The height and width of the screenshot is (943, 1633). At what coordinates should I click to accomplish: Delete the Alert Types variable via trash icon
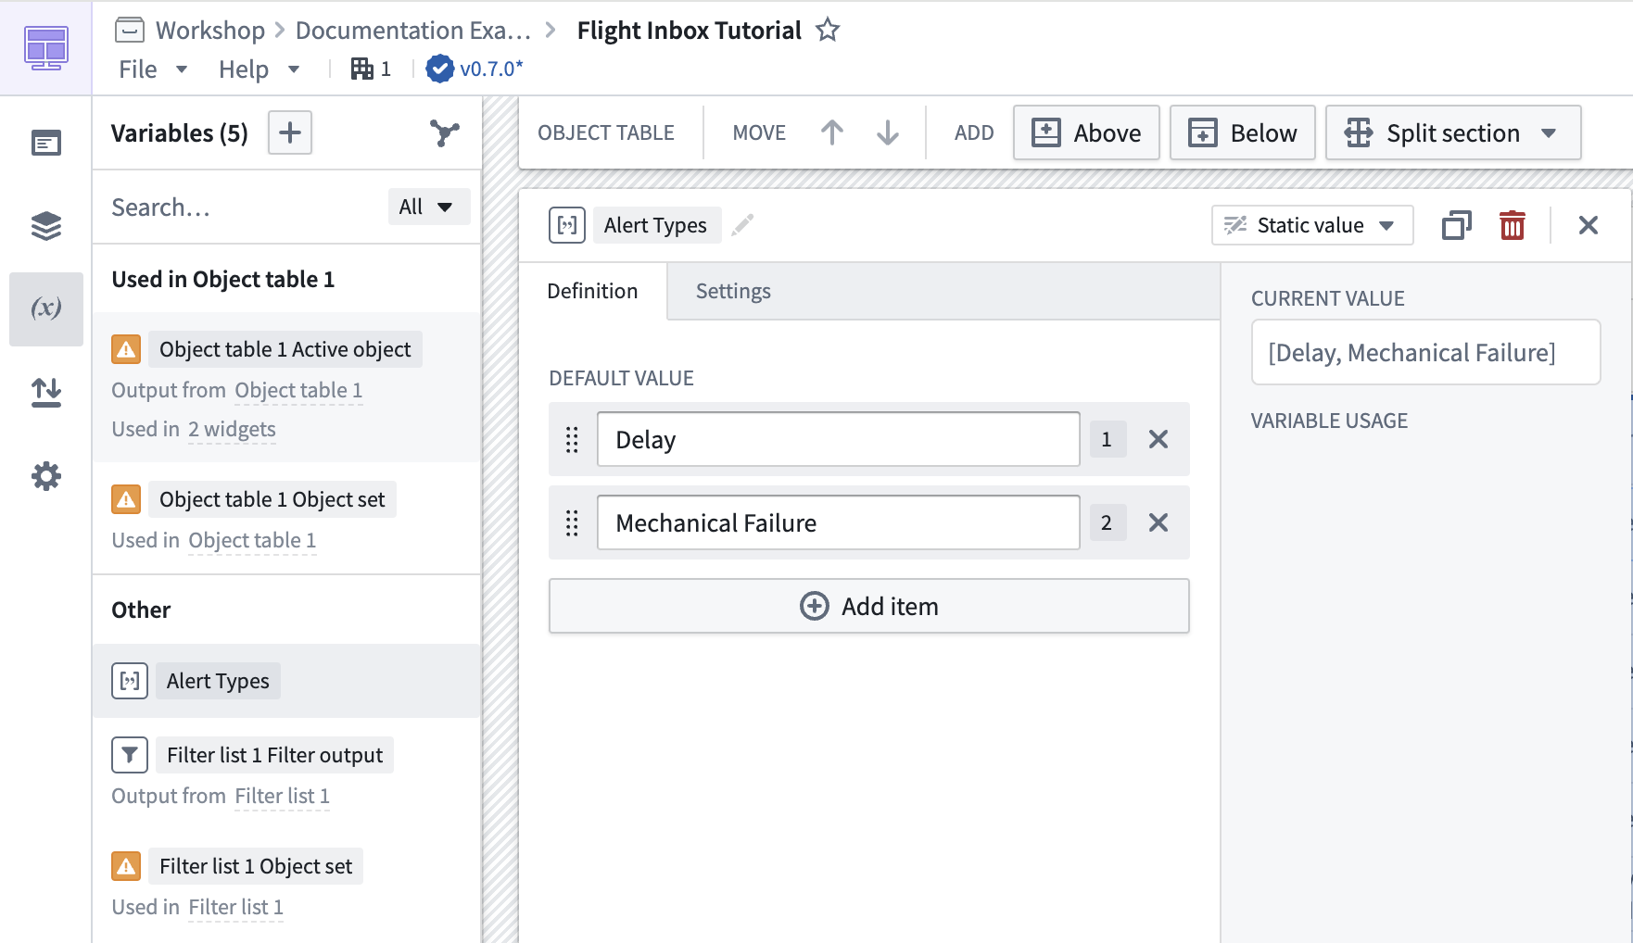coord(1512,225)
